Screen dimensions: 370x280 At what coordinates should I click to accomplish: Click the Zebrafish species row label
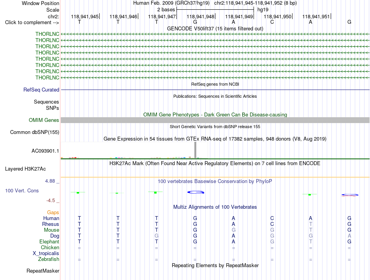point(49,259)
